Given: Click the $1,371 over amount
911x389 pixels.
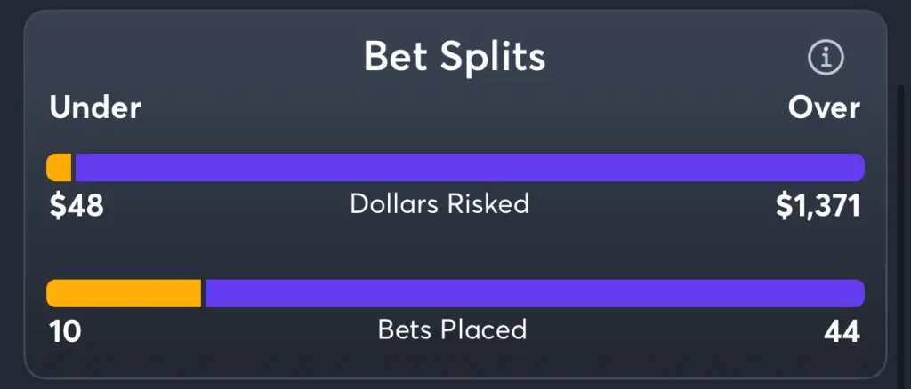Looking at the screenshot, I should click(x=818, y=207).
